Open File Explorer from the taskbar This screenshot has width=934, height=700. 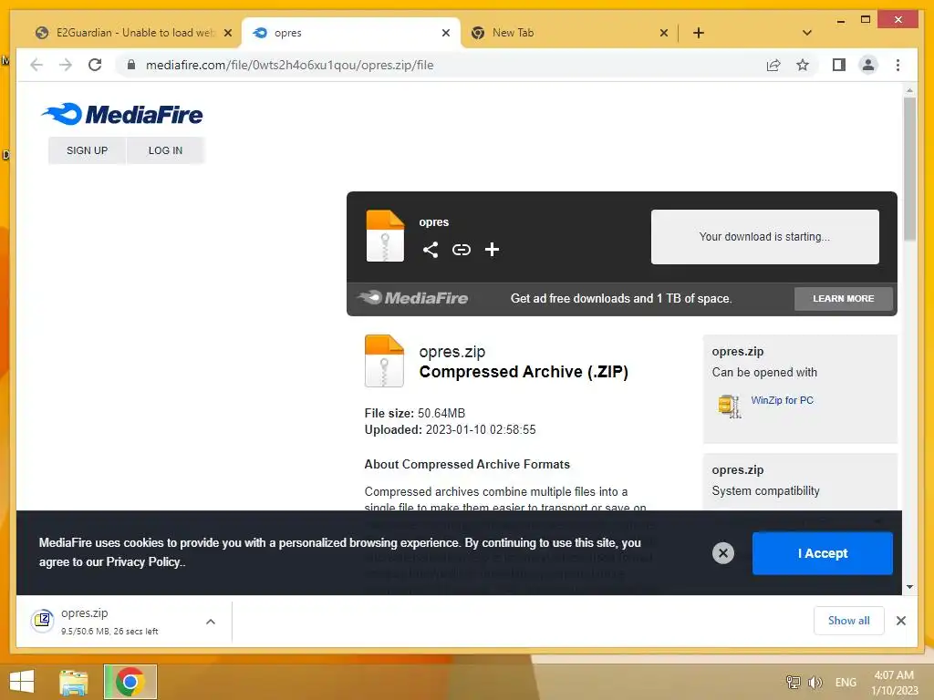click(x=74, y=682)
